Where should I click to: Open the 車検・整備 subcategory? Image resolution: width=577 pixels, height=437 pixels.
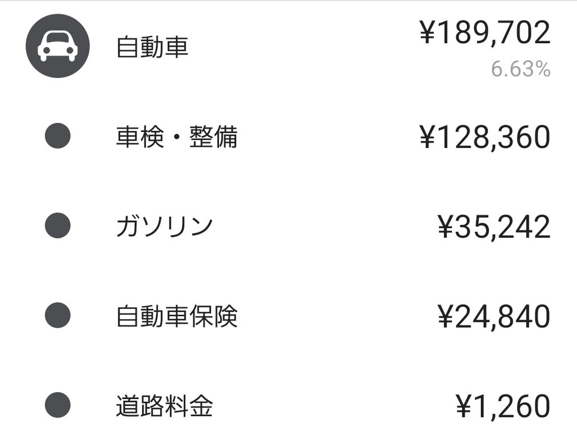288,136
